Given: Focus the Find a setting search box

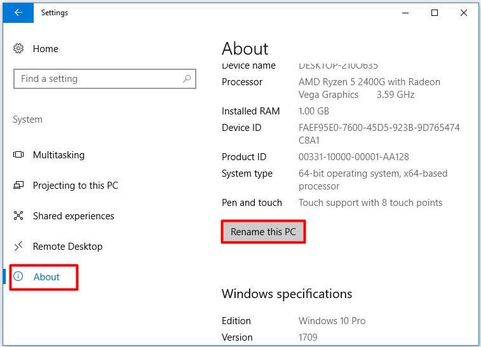Looking at the screenshot, I should (x=105, y=79).
